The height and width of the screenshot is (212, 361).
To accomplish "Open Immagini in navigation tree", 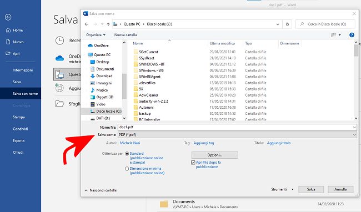I will click(x=101, y=83).
